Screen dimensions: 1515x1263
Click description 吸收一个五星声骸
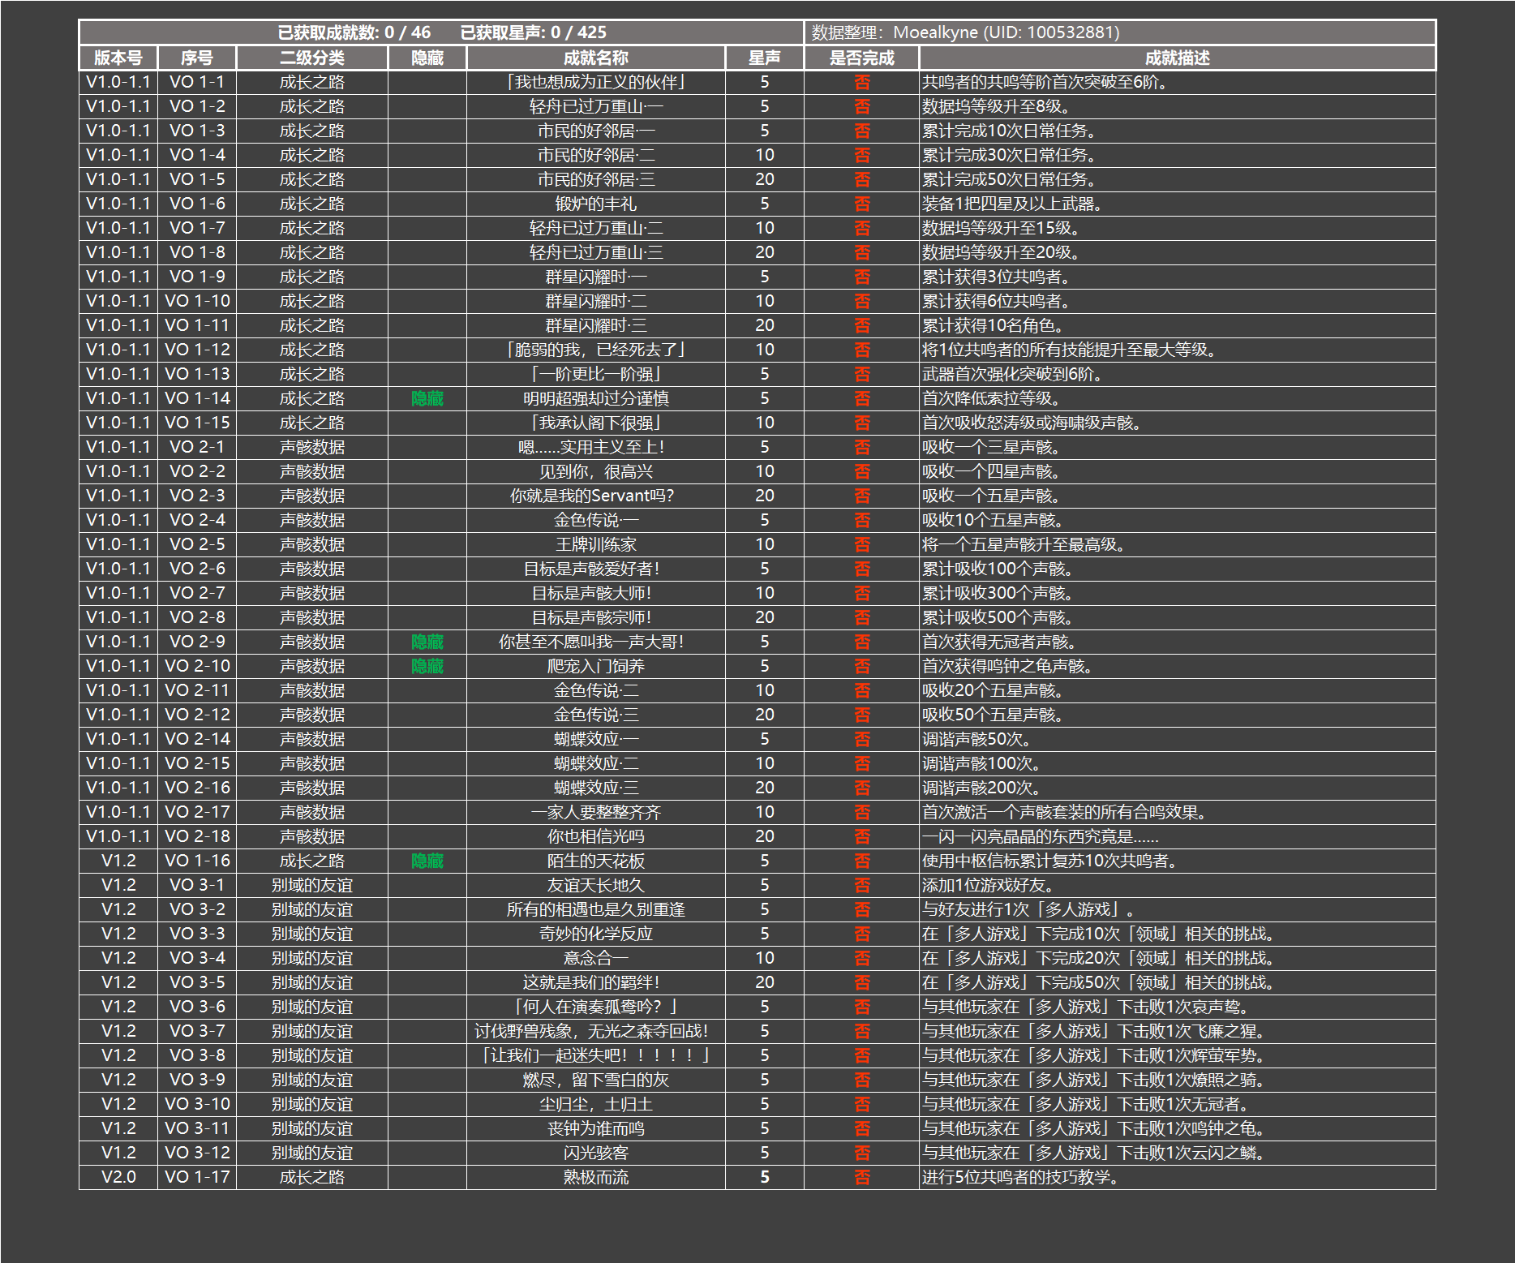click(x=991, y=496)
